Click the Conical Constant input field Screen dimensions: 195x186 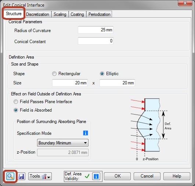(x=95, y=41)
